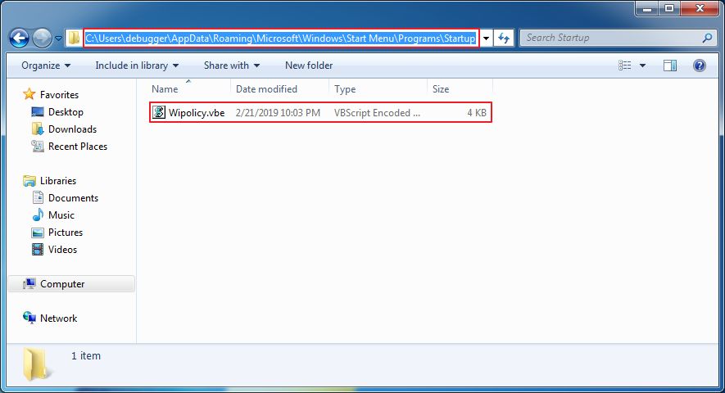Viewport: 725px width, 393px height.
Task: Click the folder icon in address bar
Action: click(x=74, y=38)
